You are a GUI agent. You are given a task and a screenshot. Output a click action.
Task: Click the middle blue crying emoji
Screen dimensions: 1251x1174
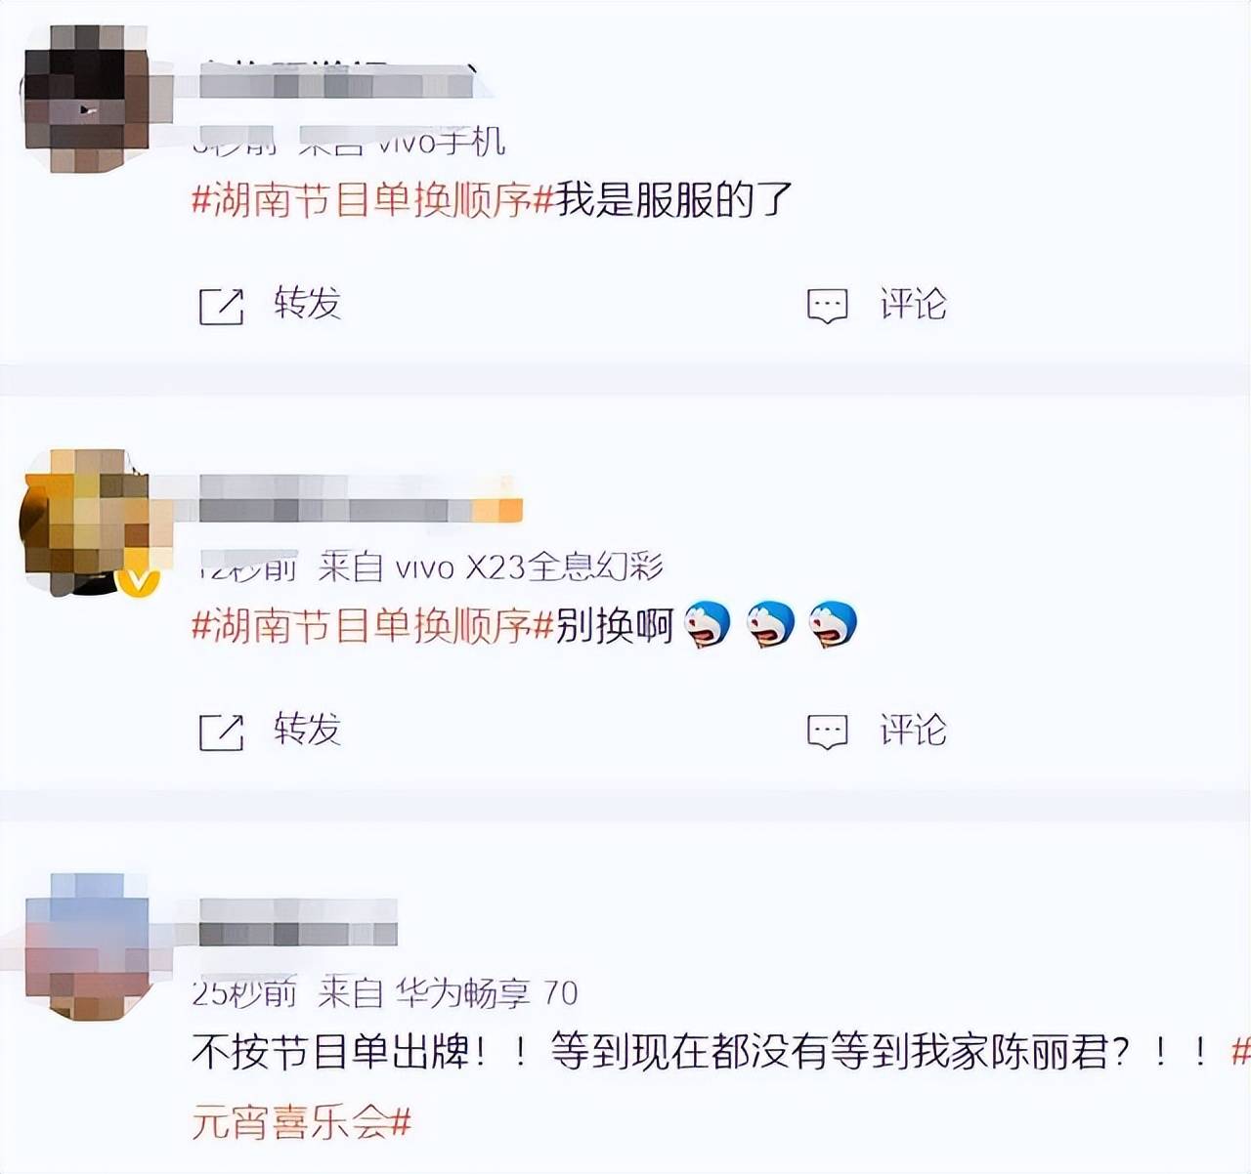(771, 625)
